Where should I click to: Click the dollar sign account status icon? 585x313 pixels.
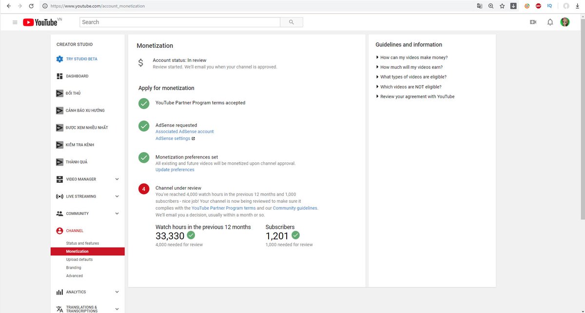coord(141,63)
